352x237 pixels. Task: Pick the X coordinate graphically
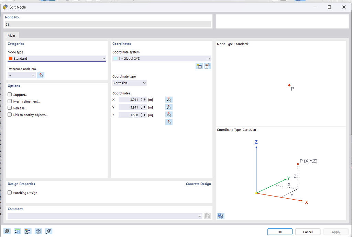(x=169, y=99)
